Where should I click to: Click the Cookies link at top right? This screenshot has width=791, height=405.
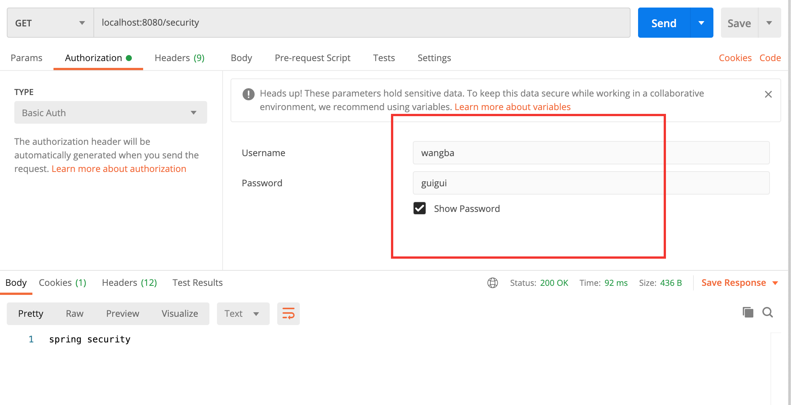[735, 58]
